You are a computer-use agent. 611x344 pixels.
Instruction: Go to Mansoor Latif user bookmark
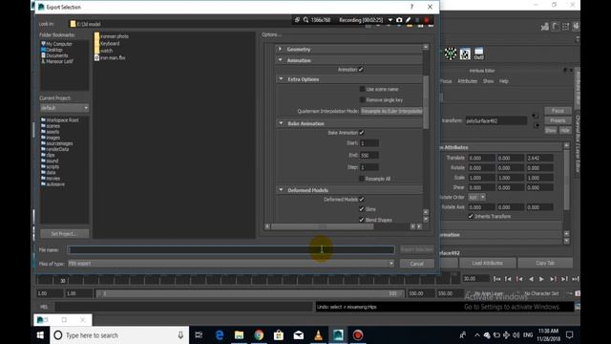click(x=57, y=61)
